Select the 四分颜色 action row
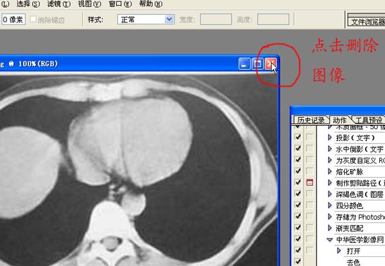This screenshot has width=385, height=266. click(x=351, y=206)
